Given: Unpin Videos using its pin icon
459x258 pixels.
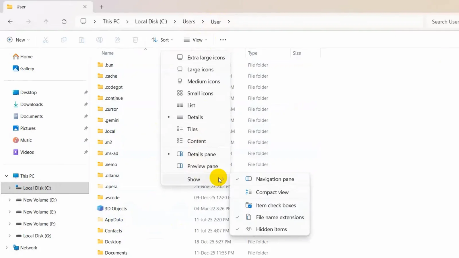Looking at the screenshot, I should 86,152.
